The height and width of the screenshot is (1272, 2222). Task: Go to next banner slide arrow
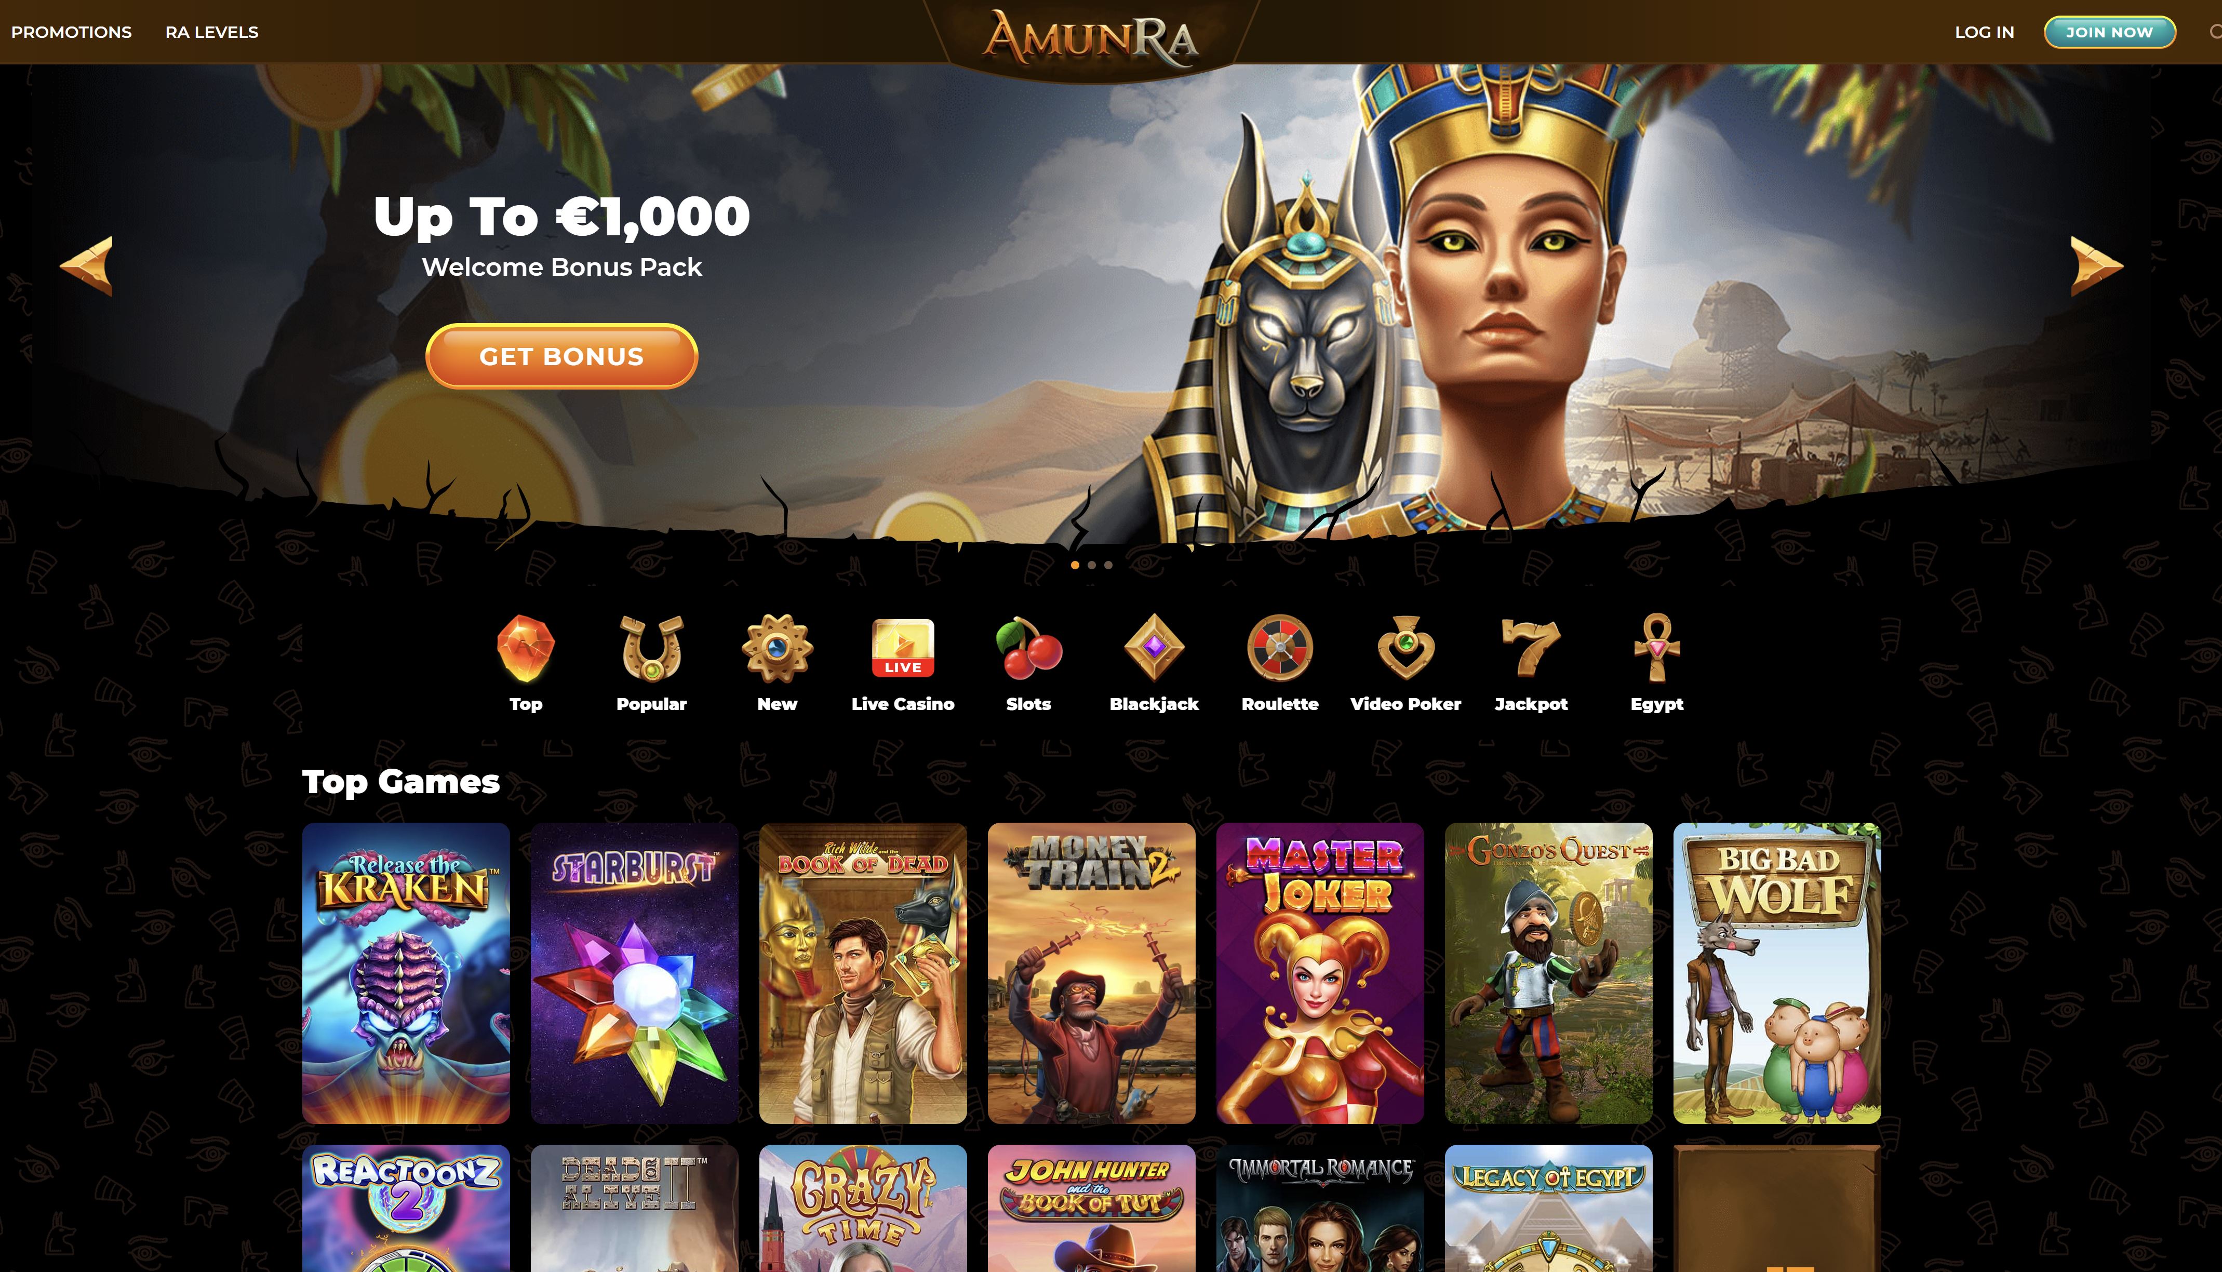(x=2096, y=265)
